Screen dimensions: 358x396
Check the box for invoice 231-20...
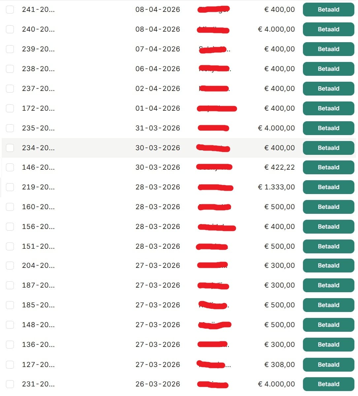(10, 384)
